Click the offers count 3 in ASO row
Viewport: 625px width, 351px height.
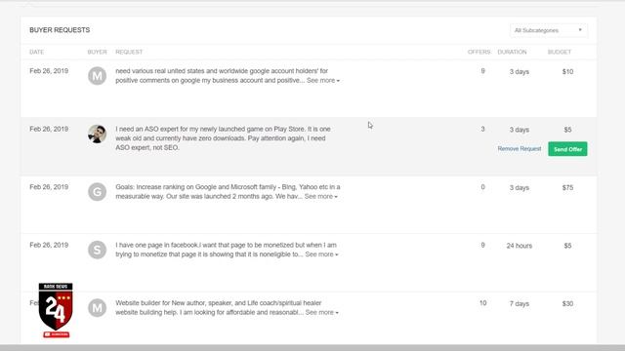point(482,129)
